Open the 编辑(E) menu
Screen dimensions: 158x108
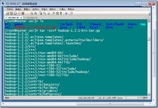click(x=18, y=9)
